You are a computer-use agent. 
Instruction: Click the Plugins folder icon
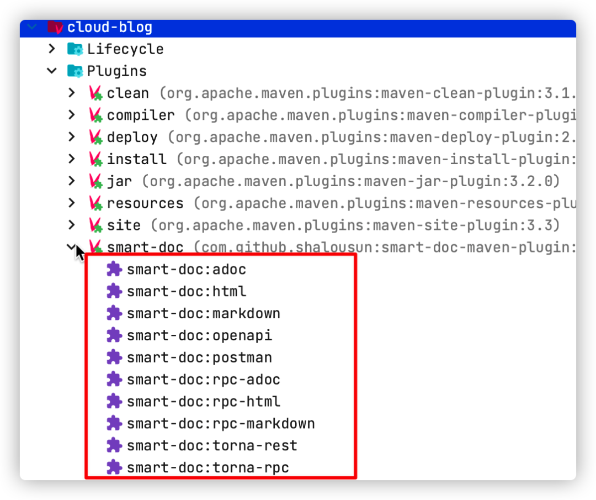(75, 71)
